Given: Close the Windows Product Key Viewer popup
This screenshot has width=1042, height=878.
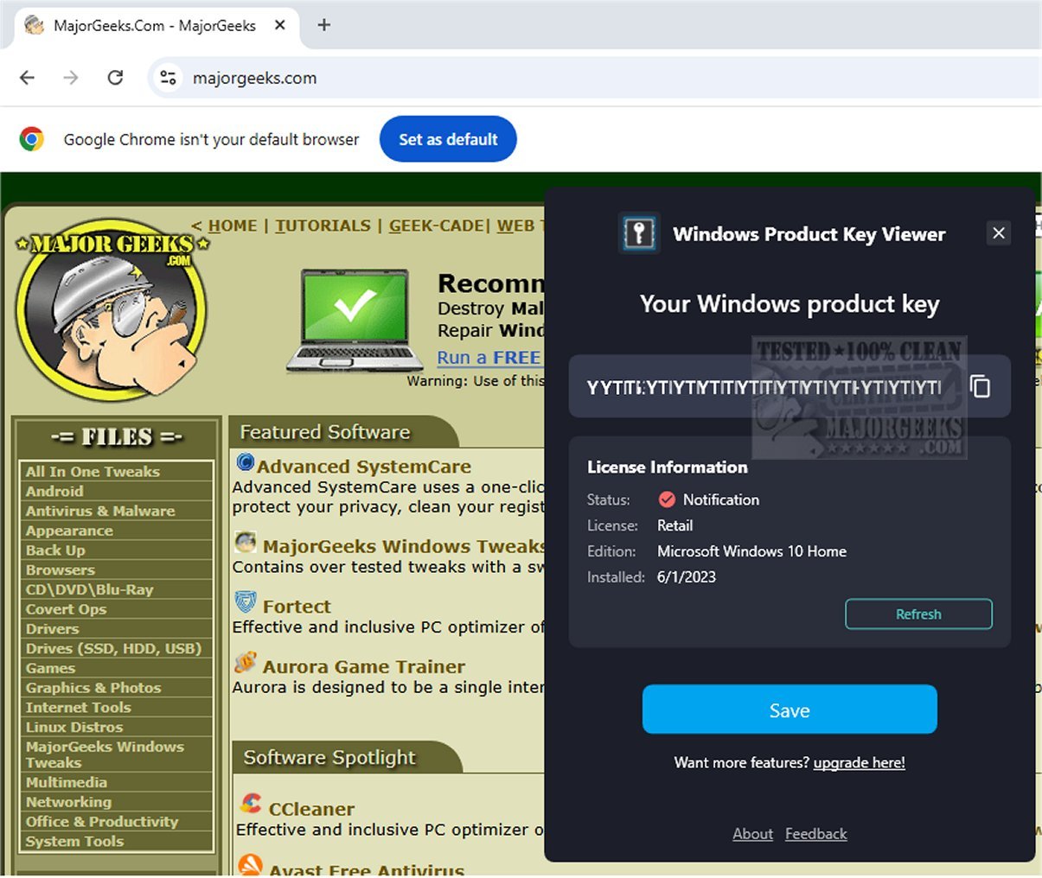Looking at the screenshot, I should pyautogui.click(x=999, y=232).
